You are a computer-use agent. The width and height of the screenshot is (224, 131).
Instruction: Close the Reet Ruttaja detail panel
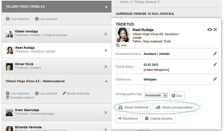point(215,30)
